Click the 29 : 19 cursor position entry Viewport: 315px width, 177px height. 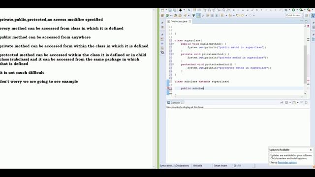237,166
